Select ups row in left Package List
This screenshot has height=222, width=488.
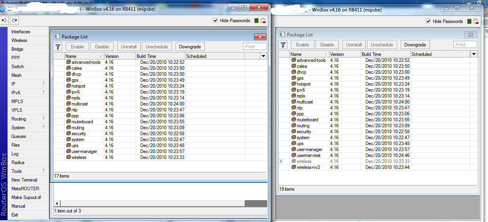[160, 145]
